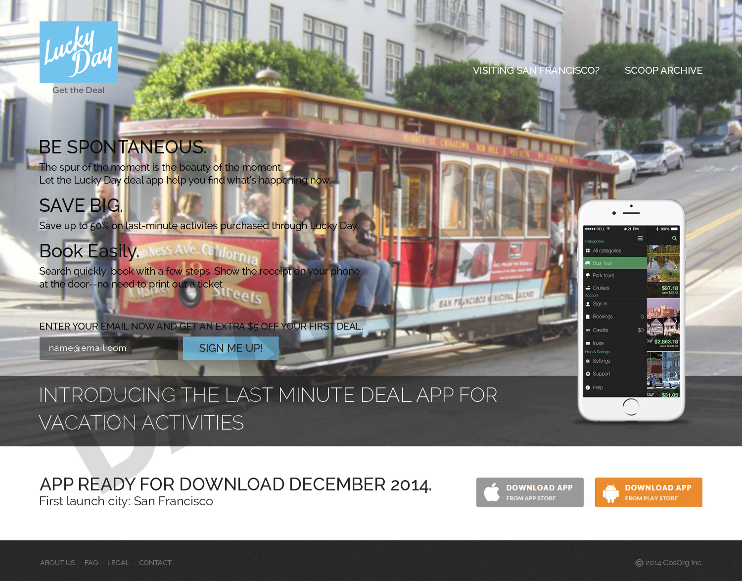Tap the hamburger menu icon in phone
This screenshot has height=581, width=742.
click(640, 239)
